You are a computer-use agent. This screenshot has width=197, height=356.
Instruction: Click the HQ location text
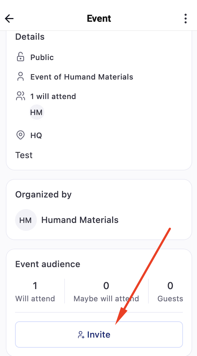36,136
